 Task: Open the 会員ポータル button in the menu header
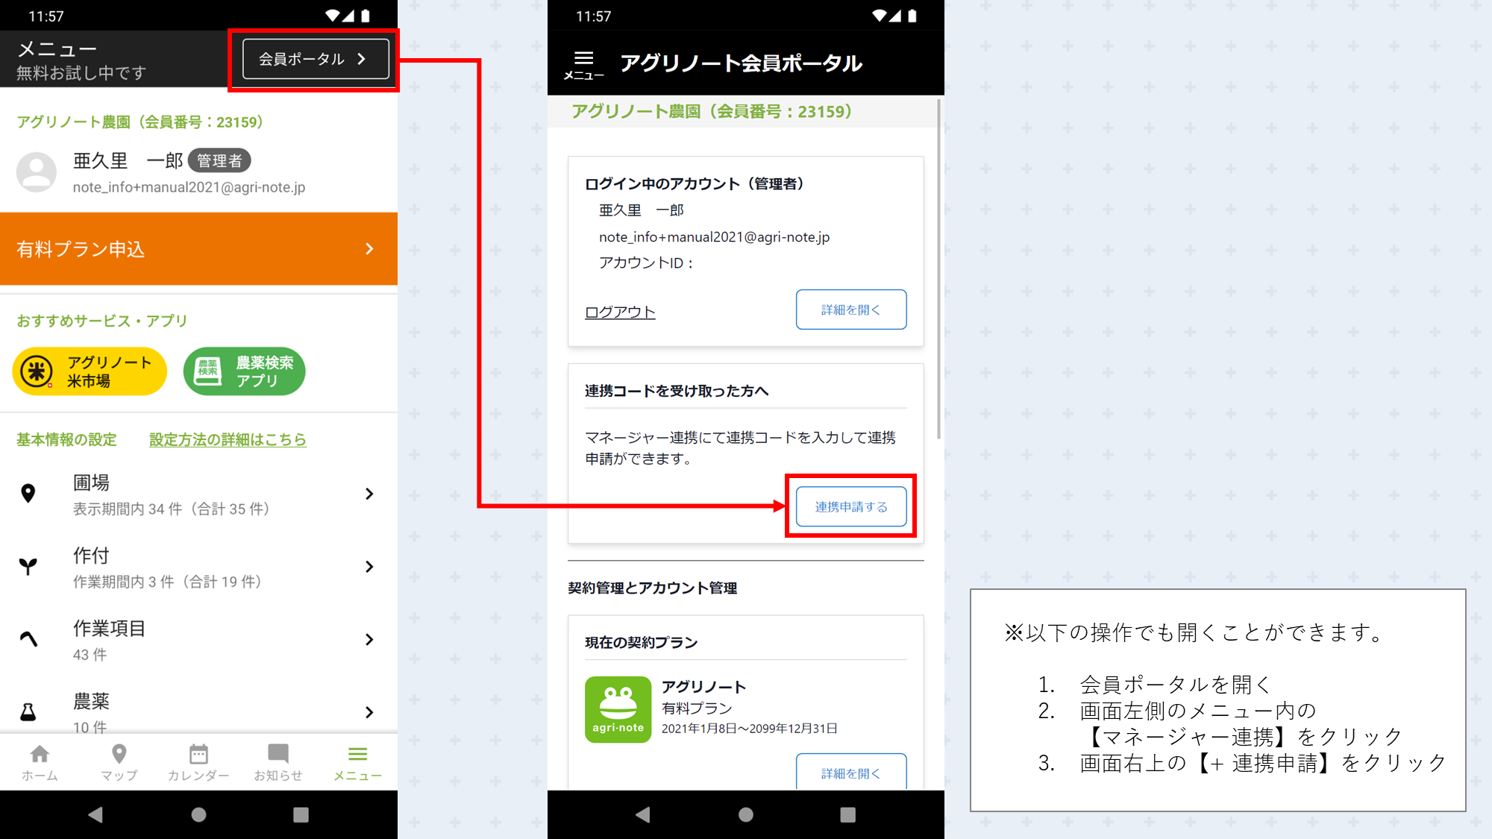[316, 59]
